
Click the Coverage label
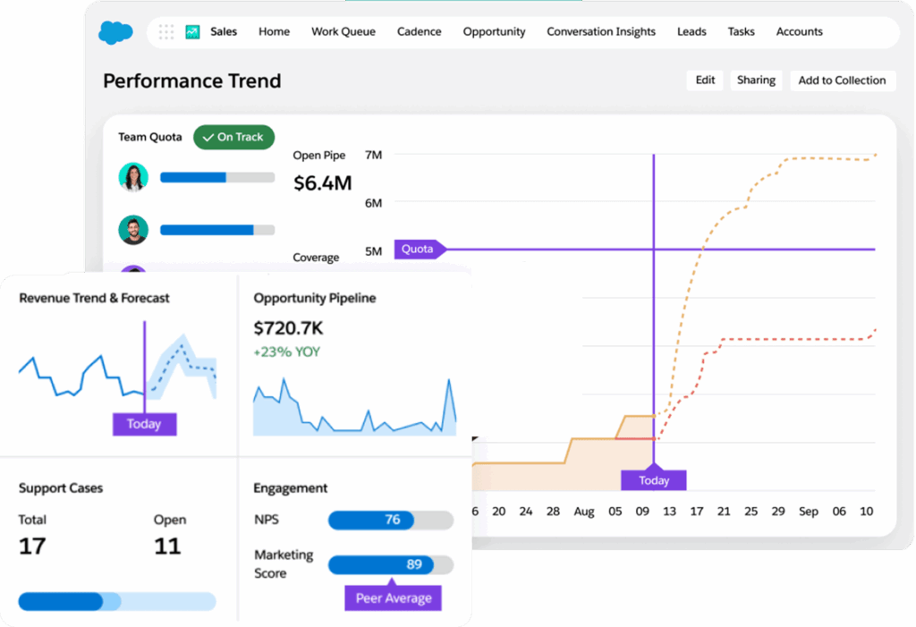coord(316,257)
